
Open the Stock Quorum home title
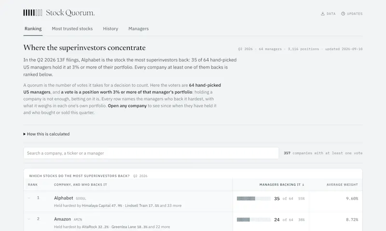(70, 13)
